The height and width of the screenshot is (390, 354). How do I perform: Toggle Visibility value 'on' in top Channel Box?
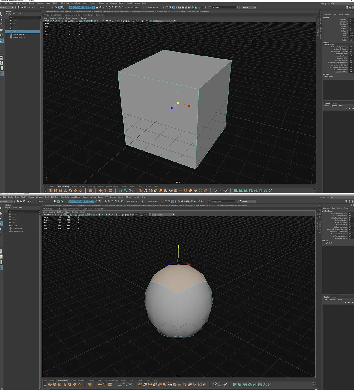[351, 40]
